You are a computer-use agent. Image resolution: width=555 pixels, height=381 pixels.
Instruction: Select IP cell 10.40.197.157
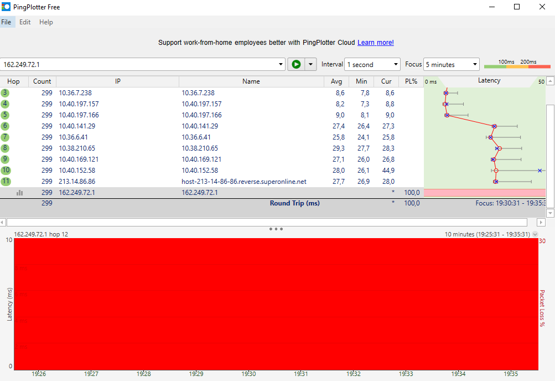[x=79, y=104]
